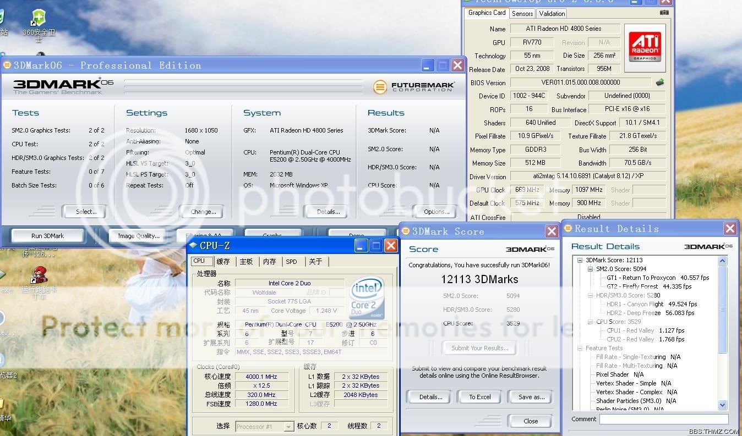
Task: Select CPU1 - Red Valley row
Action: (x=645, y=330)
